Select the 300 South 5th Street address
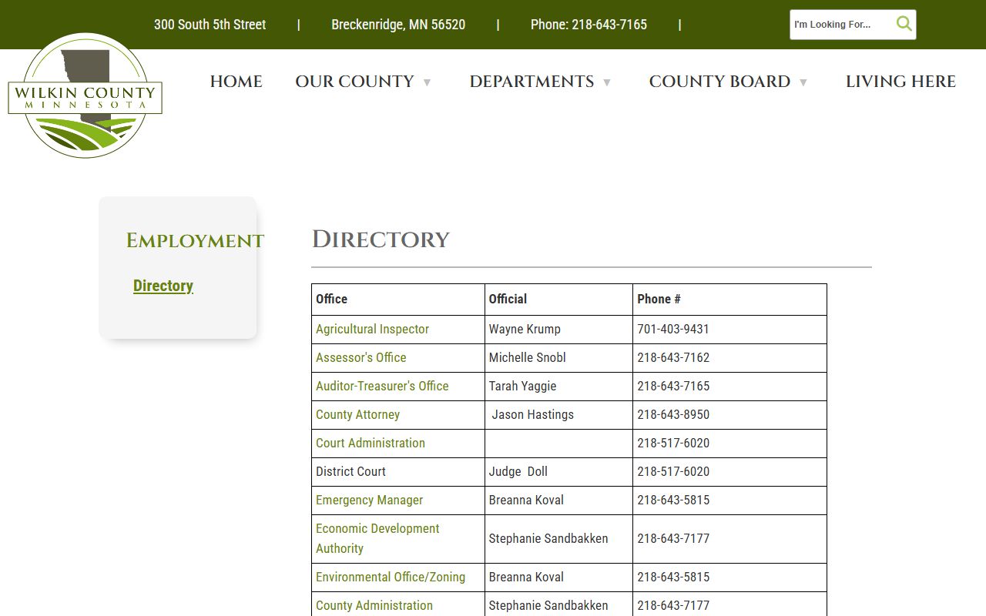The width and height of the screenshot is (986, 616). click(210, 25)
